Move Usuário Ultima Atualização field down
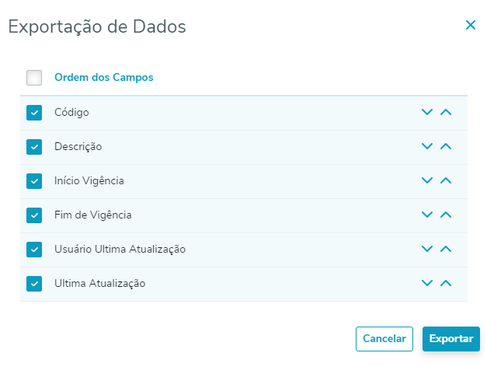 [426, 249]
